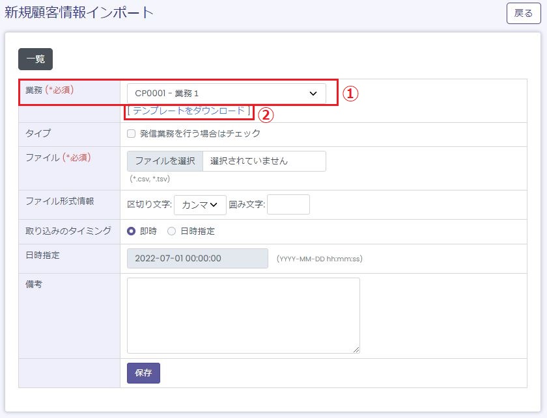Focus the 備考 notes textarea
This screenshot has width=547, height=418.
243,315
